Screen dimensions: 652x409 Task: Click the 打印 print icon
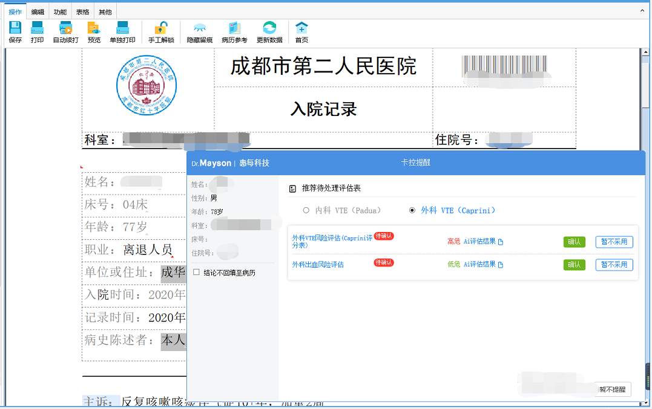[x=38, y=28]
